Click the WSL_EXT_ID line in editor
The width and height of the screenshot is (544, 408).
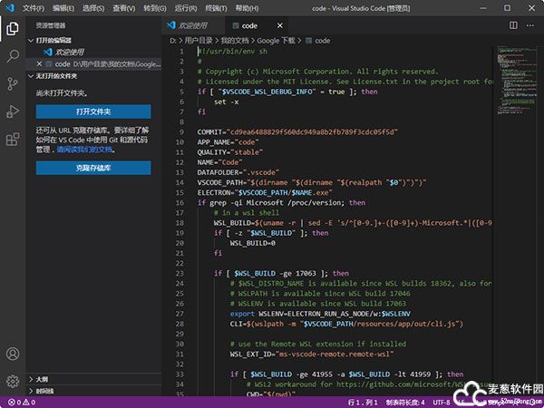pyautogui.click(x=312, y=355)
